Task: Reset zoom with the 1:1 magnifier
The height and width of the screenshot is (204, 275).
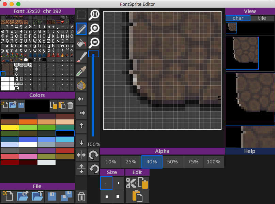Action: [x=94, y=15]
